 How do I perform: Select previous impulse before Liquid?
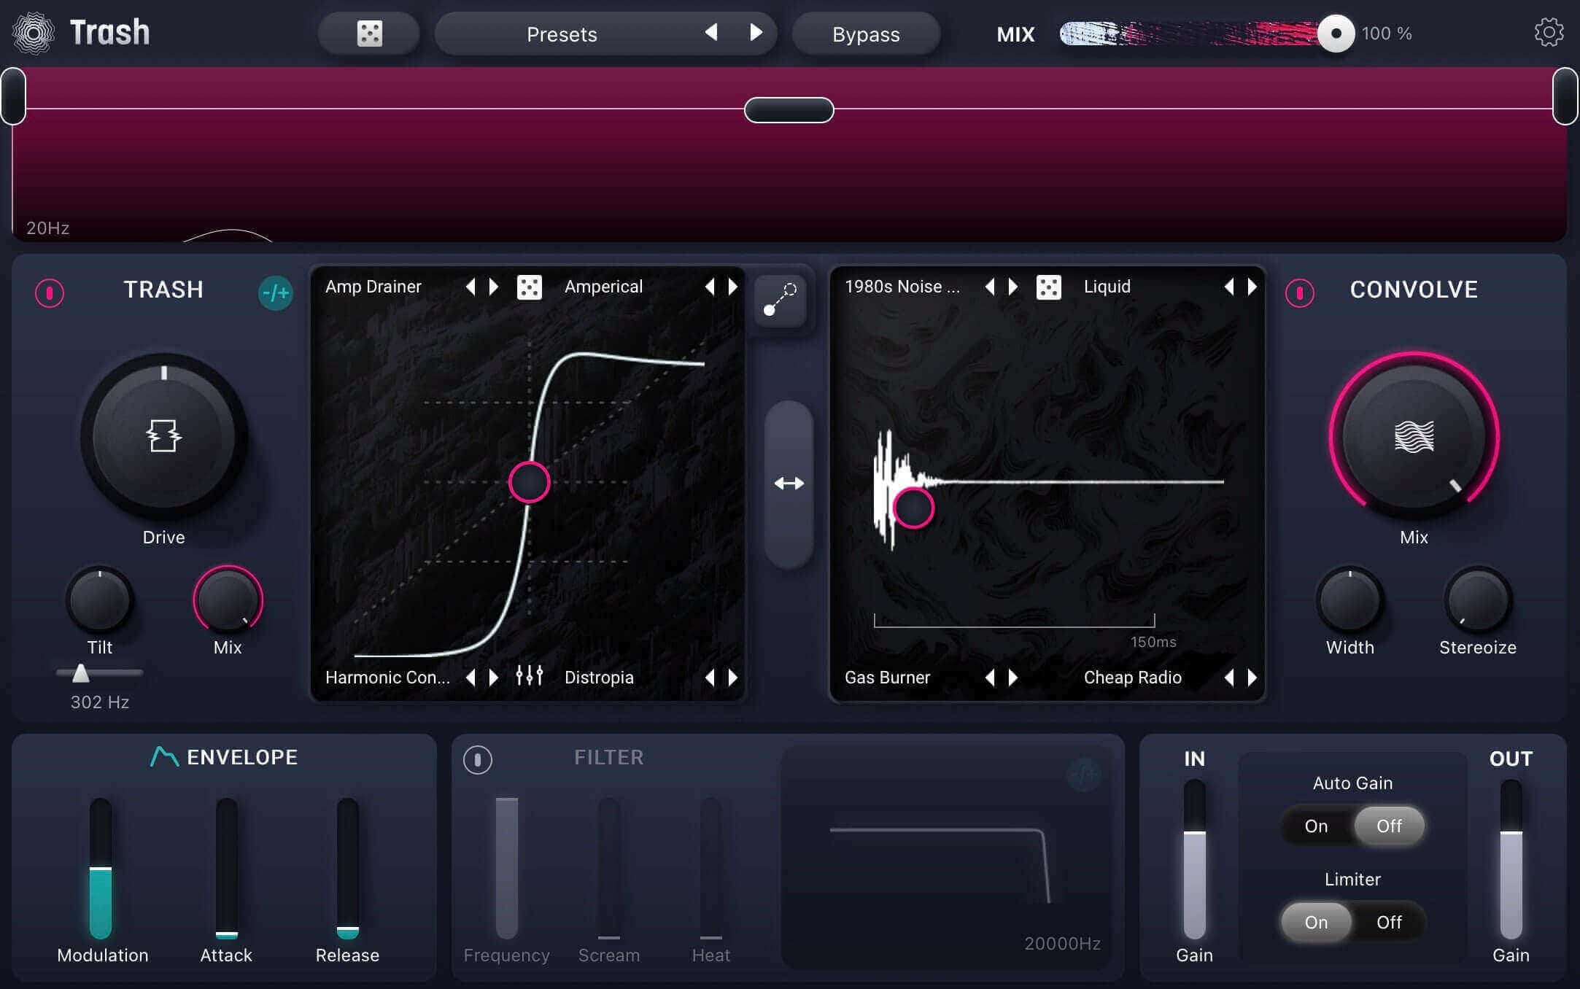tap(1229, 287)
